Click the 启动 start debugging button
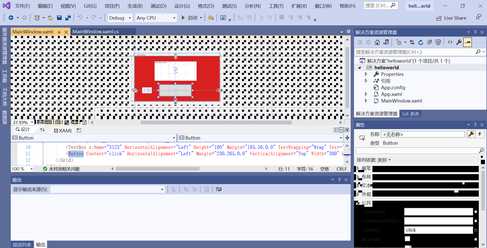 tap(190, 18)
